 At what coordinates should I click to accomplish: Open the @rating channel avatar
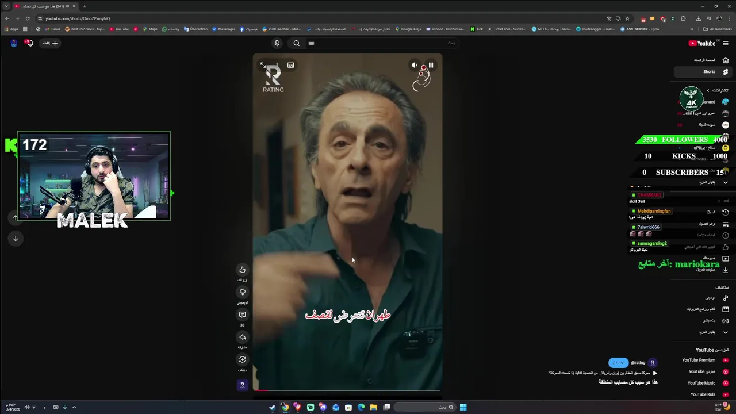(653, 363)
